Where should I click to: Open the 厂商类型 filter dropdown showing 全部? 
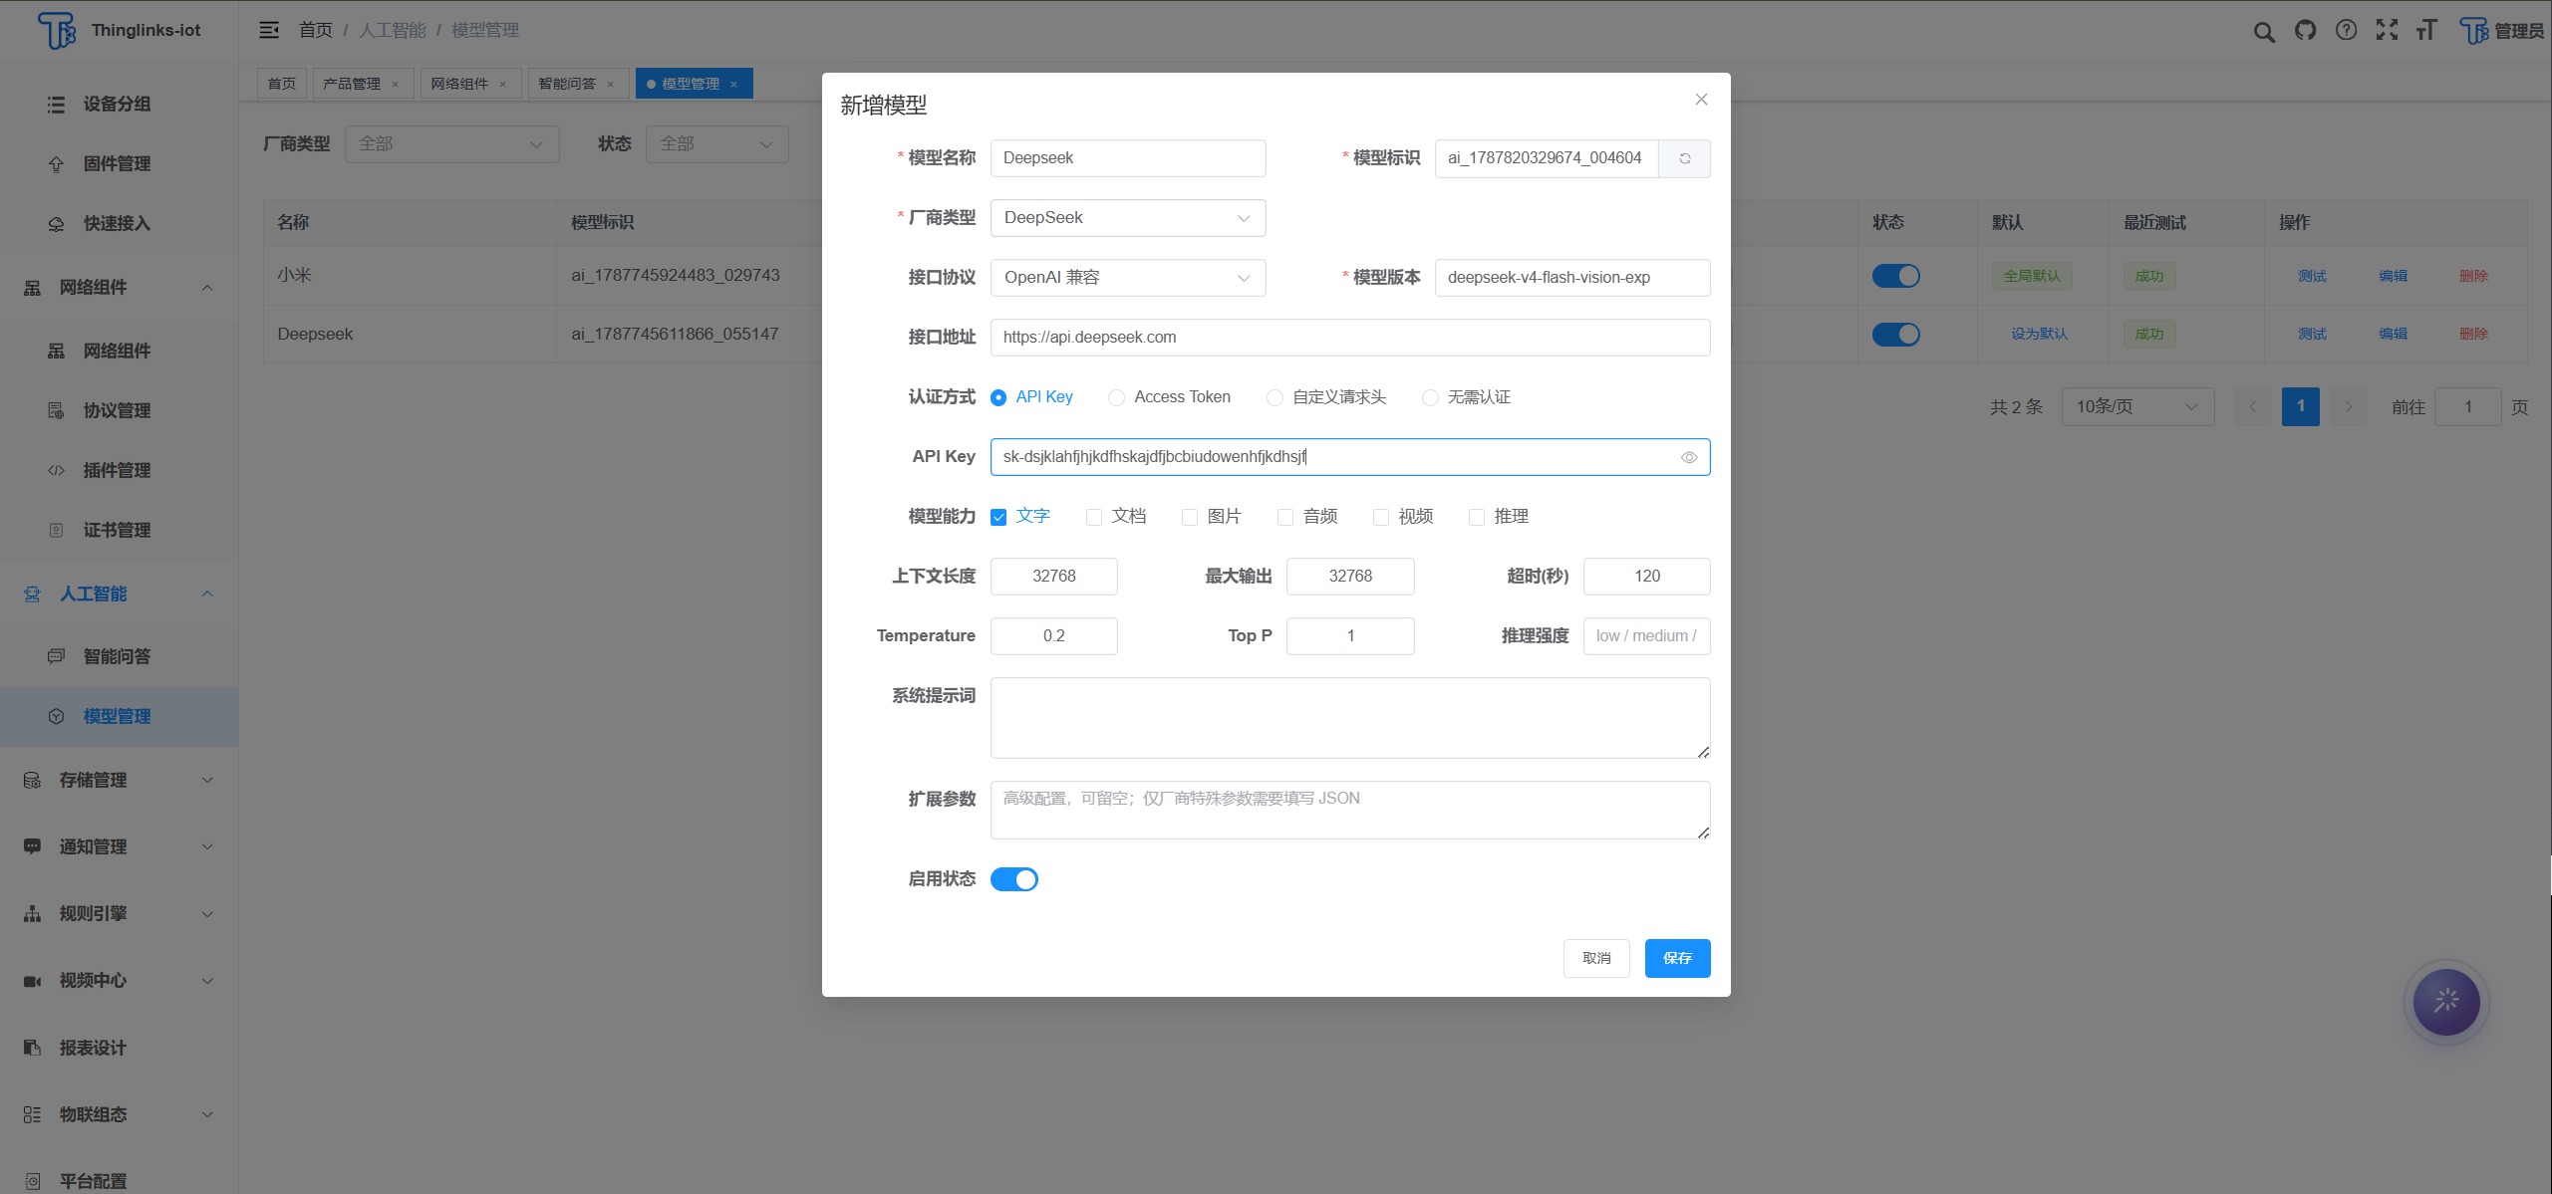pyautogui.click(x=452, y=144)
